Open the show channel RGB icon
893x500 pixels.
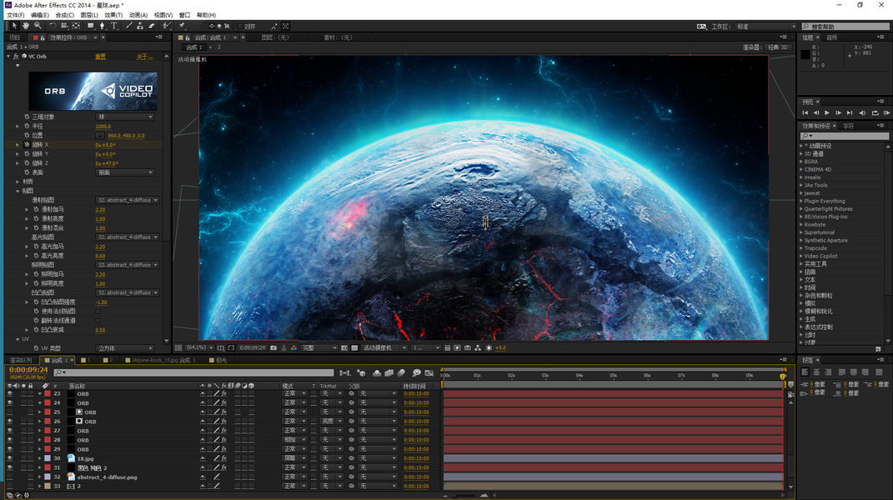[x=294, y=348]
